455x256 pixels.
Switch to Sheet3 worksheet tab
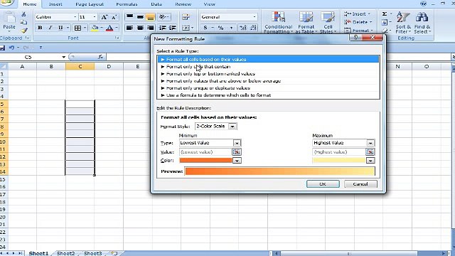click(x=93, y=253)
